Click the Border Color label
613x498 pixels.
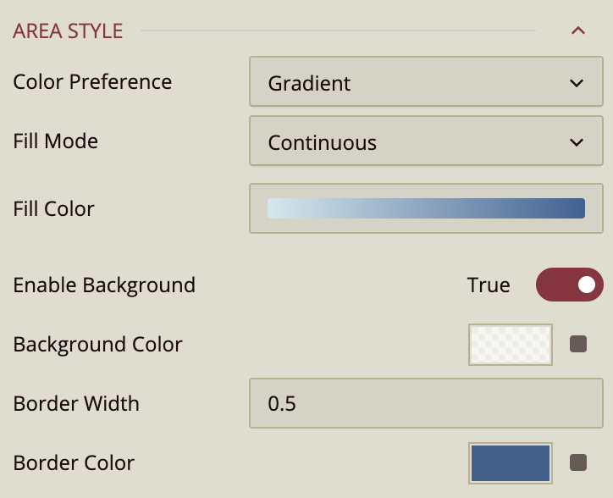pyautogui.click(x=74, y=463)
